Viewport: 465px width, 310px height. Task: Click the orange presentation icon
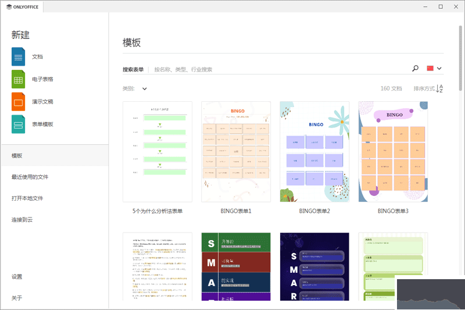point(19,101)
